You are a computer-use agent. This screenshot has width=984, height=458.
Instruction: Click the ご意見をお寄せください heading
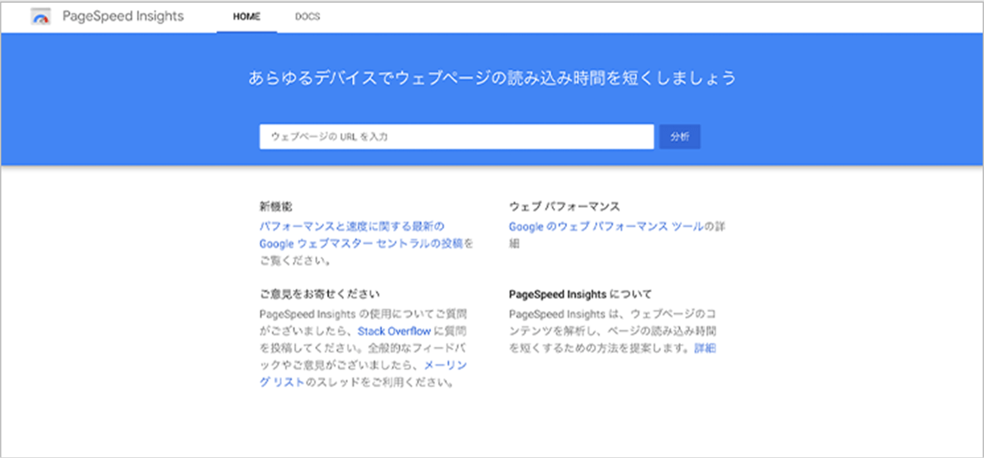tap(320, 294)
